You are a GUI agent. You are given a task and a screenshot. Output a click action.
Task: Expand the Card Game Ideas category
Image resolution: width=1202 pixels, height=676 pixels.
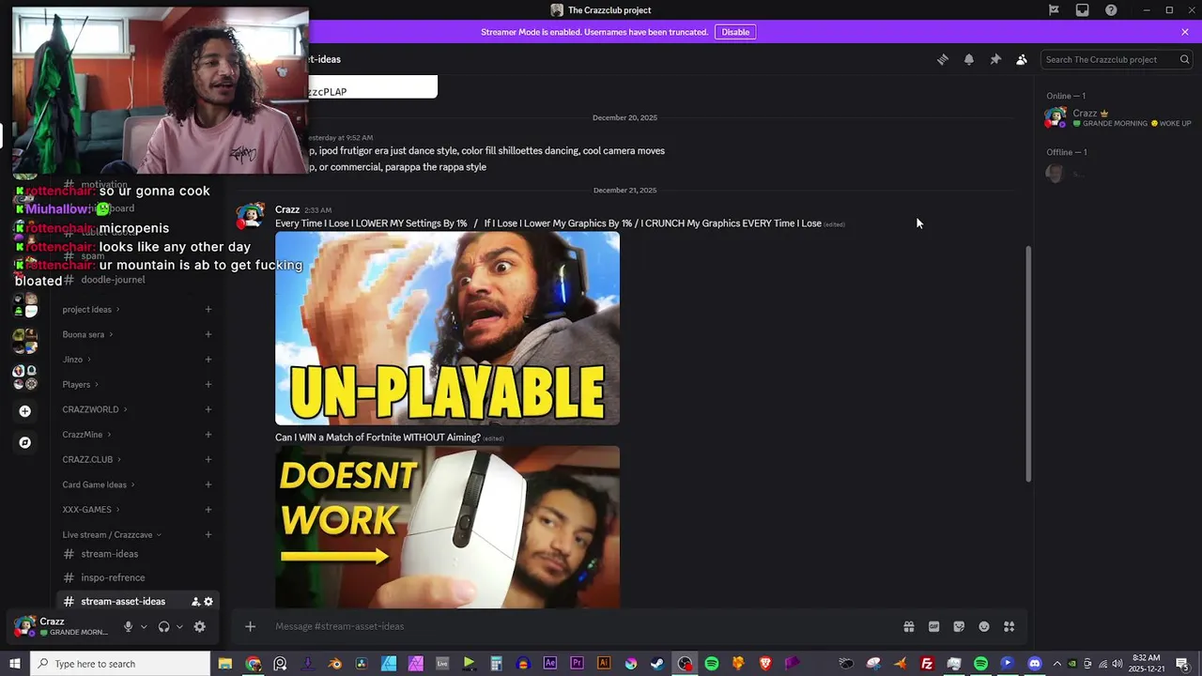[x=99, y=484]
